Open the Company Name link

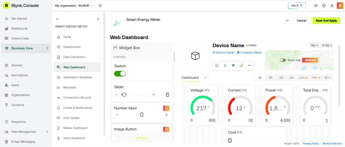point(249,52)
